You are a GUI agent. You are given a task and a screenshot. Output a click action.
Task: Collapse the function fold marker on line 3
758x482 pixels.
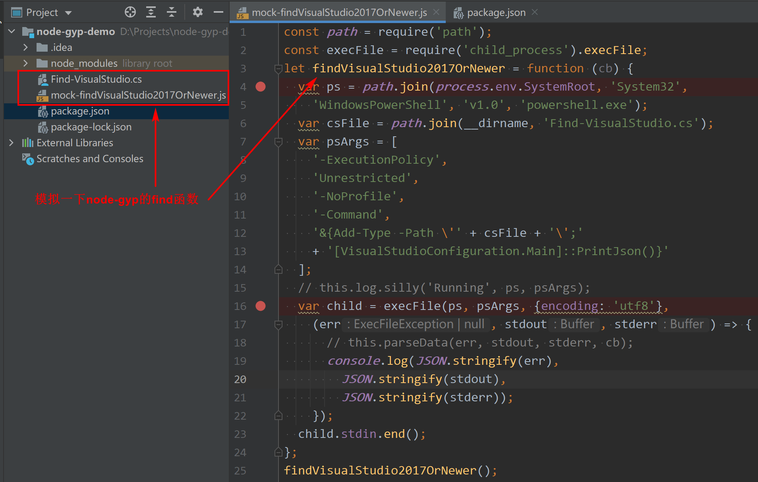pyautogui.click(x=278, y=69)
